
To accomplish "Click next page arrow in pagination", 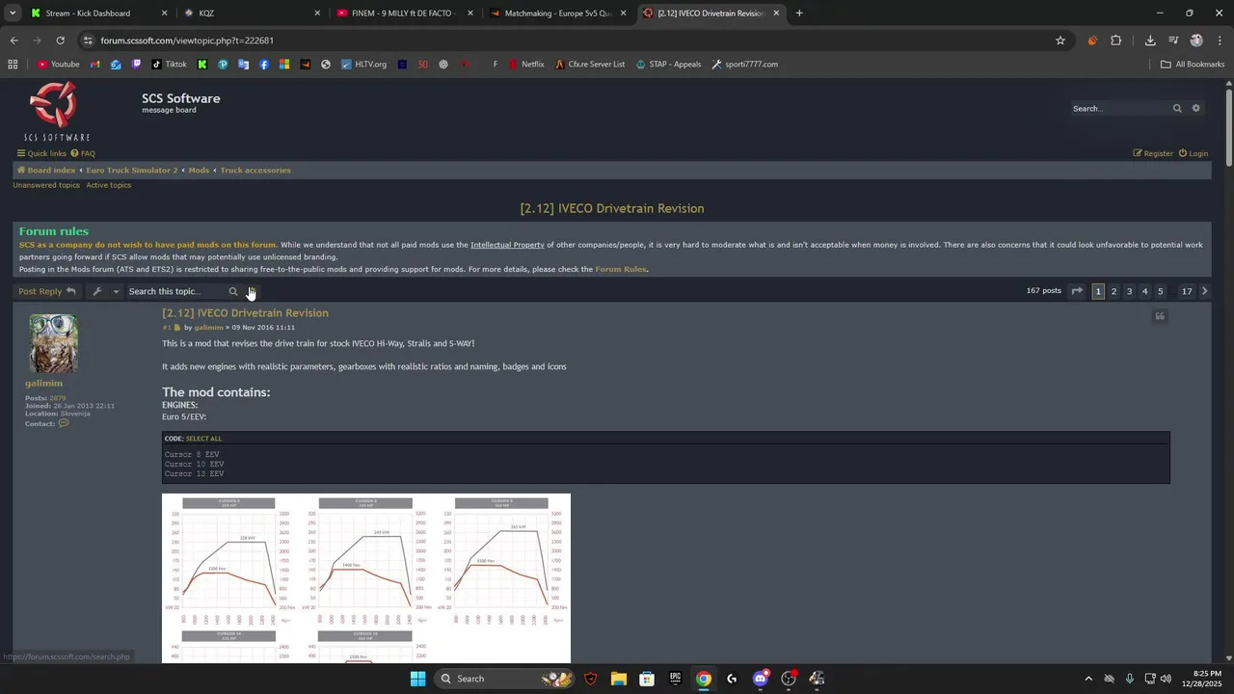I will click(1204, 291).
